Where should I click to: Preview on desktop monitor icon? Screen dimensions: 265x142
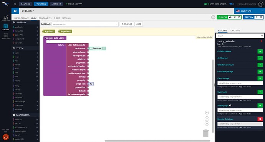[x=261, y=17]
